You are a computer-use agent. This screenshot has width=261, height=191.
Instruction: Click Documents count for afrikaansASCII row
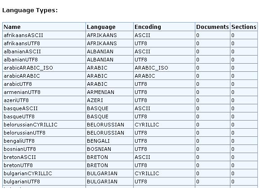click(212, 35)
